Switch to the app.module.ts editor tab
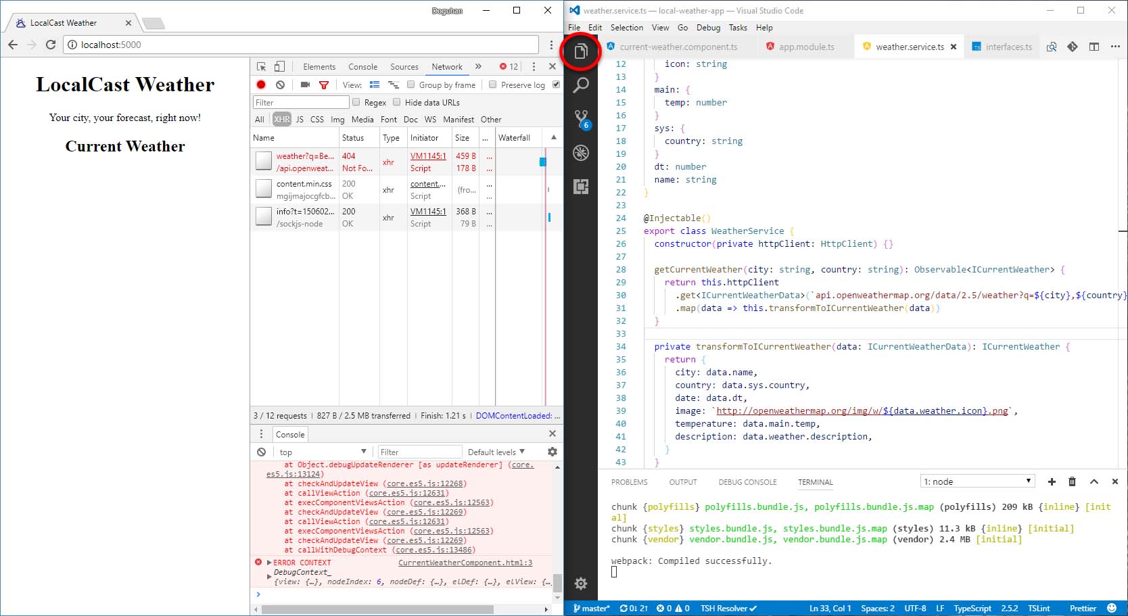Screen dimensions: 1128x616 click(x=805, y=47)
